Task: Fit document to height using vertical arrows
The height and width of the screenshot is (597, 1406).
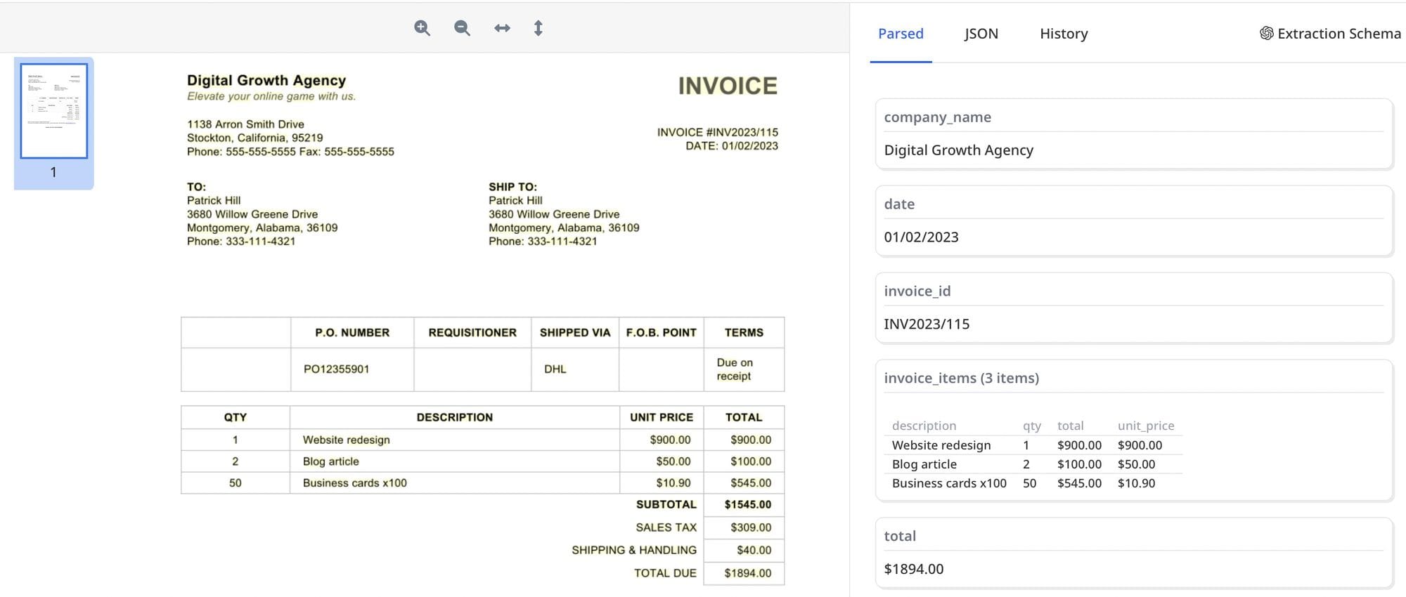Action: point(538,28)
